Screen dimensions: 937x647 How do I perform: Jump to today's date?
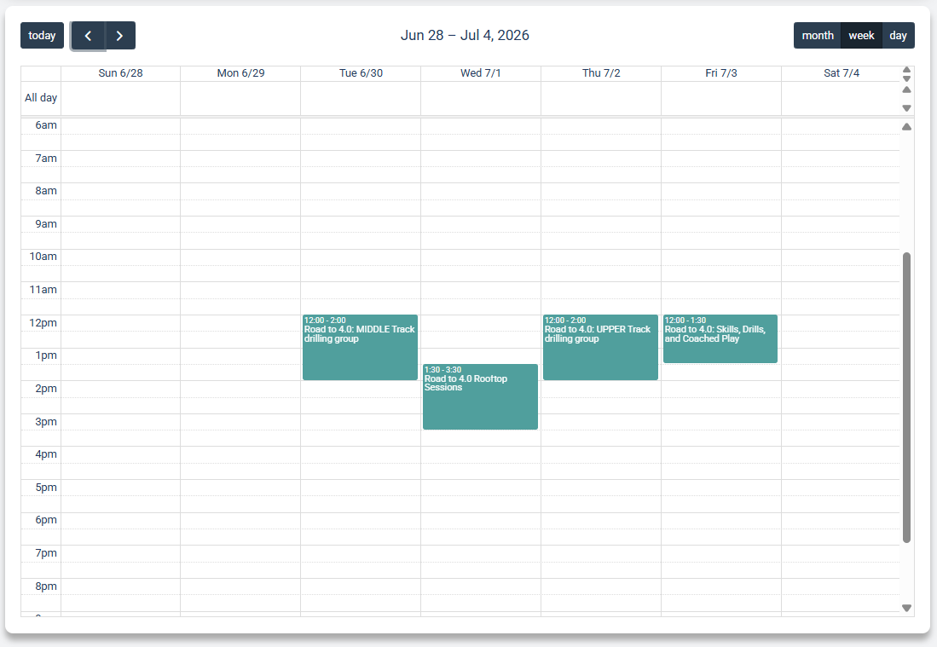[42, 36]
